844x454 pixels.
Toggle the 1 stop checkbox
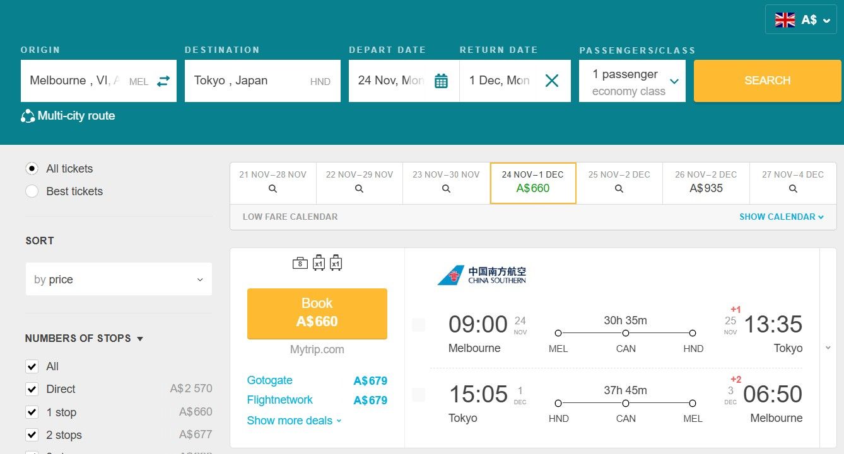[x=32, y=412]
